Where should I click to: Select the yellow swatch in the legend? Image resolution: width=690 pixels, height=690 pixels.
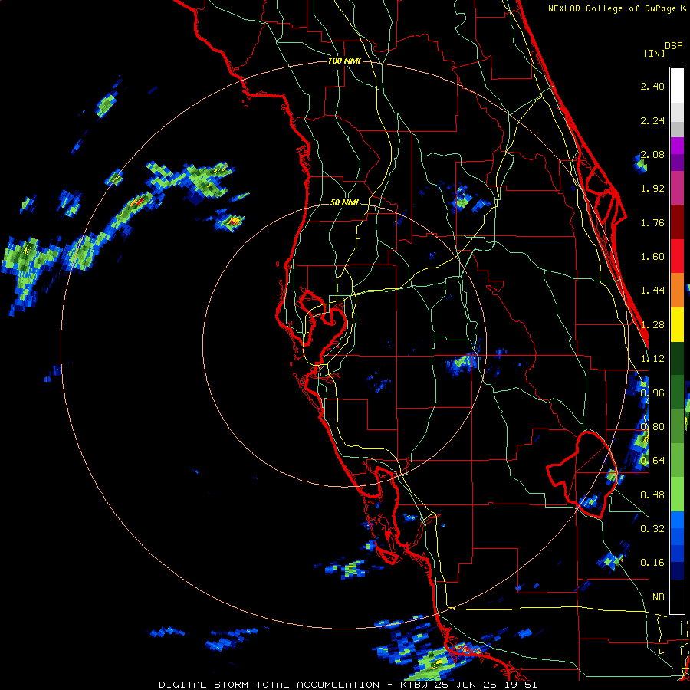coord(677,324)
